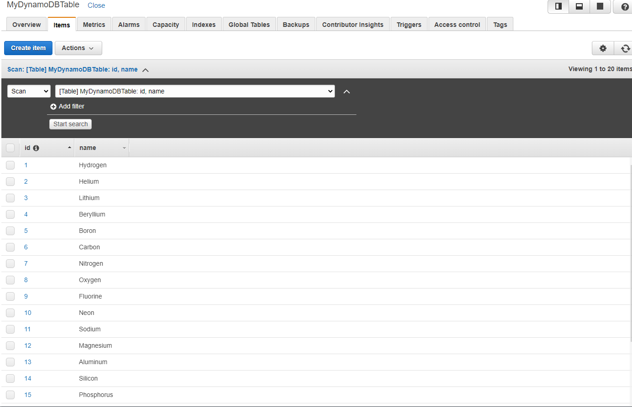Click the name cell Aluminum
The height and width of the screenshot is (407, 632).
click(x=93, y=362)
